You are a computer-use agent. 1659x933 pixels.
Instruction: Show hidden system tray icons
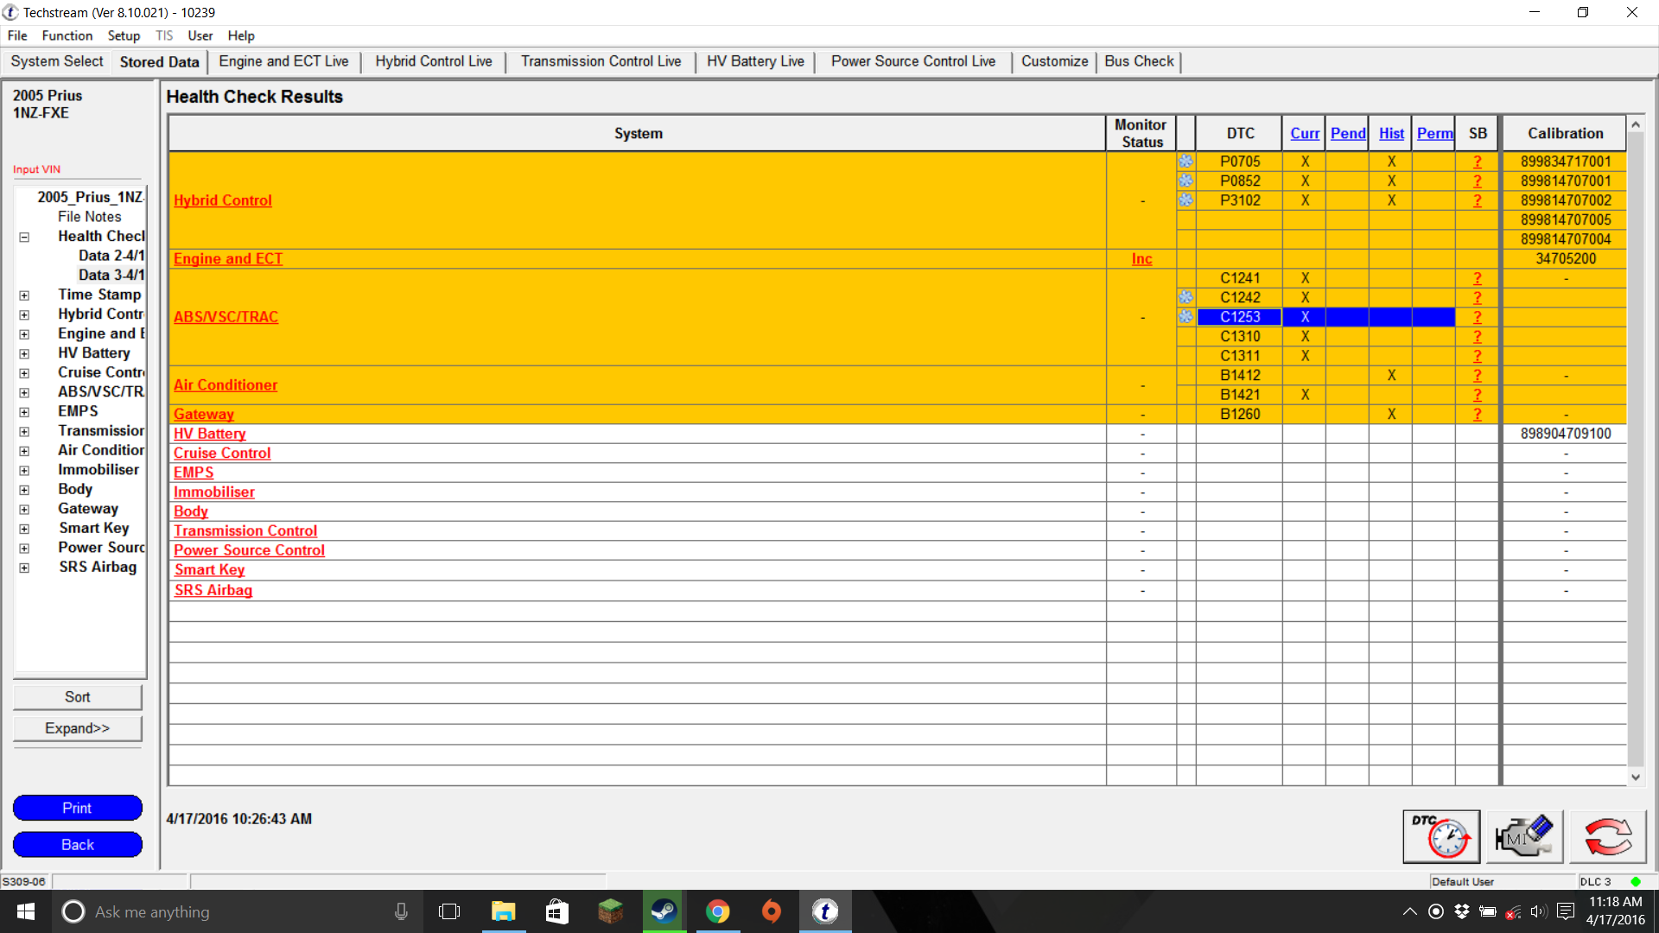pyautogui.click(x=1409, y=911)
